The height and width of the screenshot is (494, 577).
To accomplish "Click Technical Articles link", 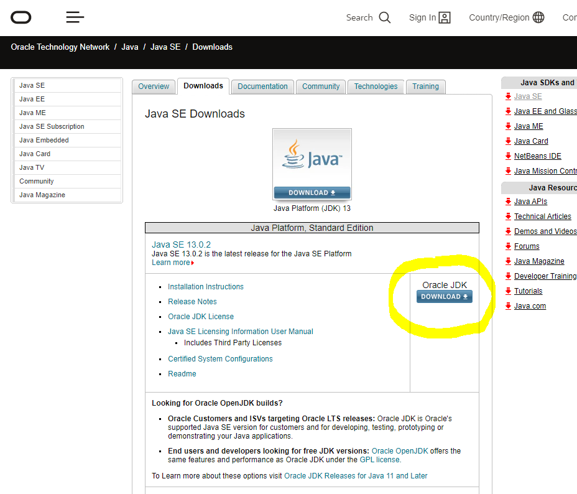I will (x=542, y=217).
